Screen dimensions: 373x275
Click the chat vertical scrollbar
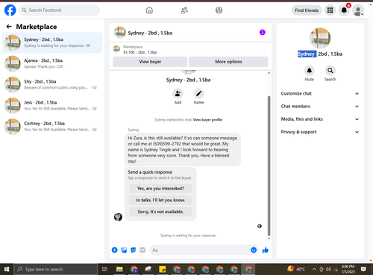tap(269, 165)
